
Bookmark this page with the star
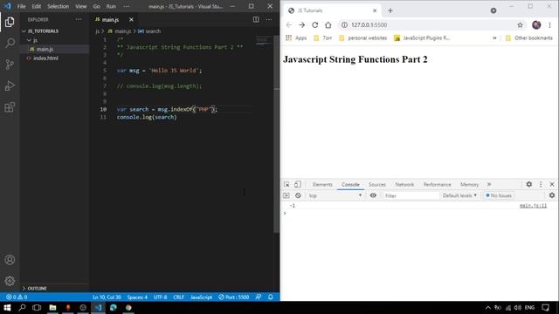click(521, 25)
